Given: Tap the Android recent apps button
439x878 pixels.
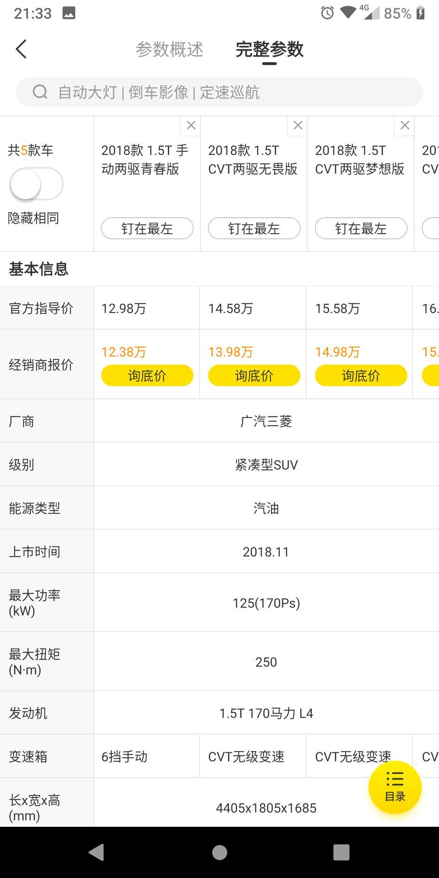Looking at the screenshot, I should click(342, 852).
